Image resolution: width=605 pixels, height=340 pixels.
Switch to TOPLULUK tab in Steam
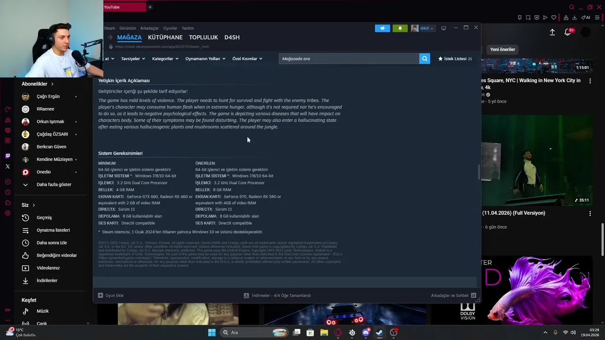pyautogui.click(x=203, y=37)
